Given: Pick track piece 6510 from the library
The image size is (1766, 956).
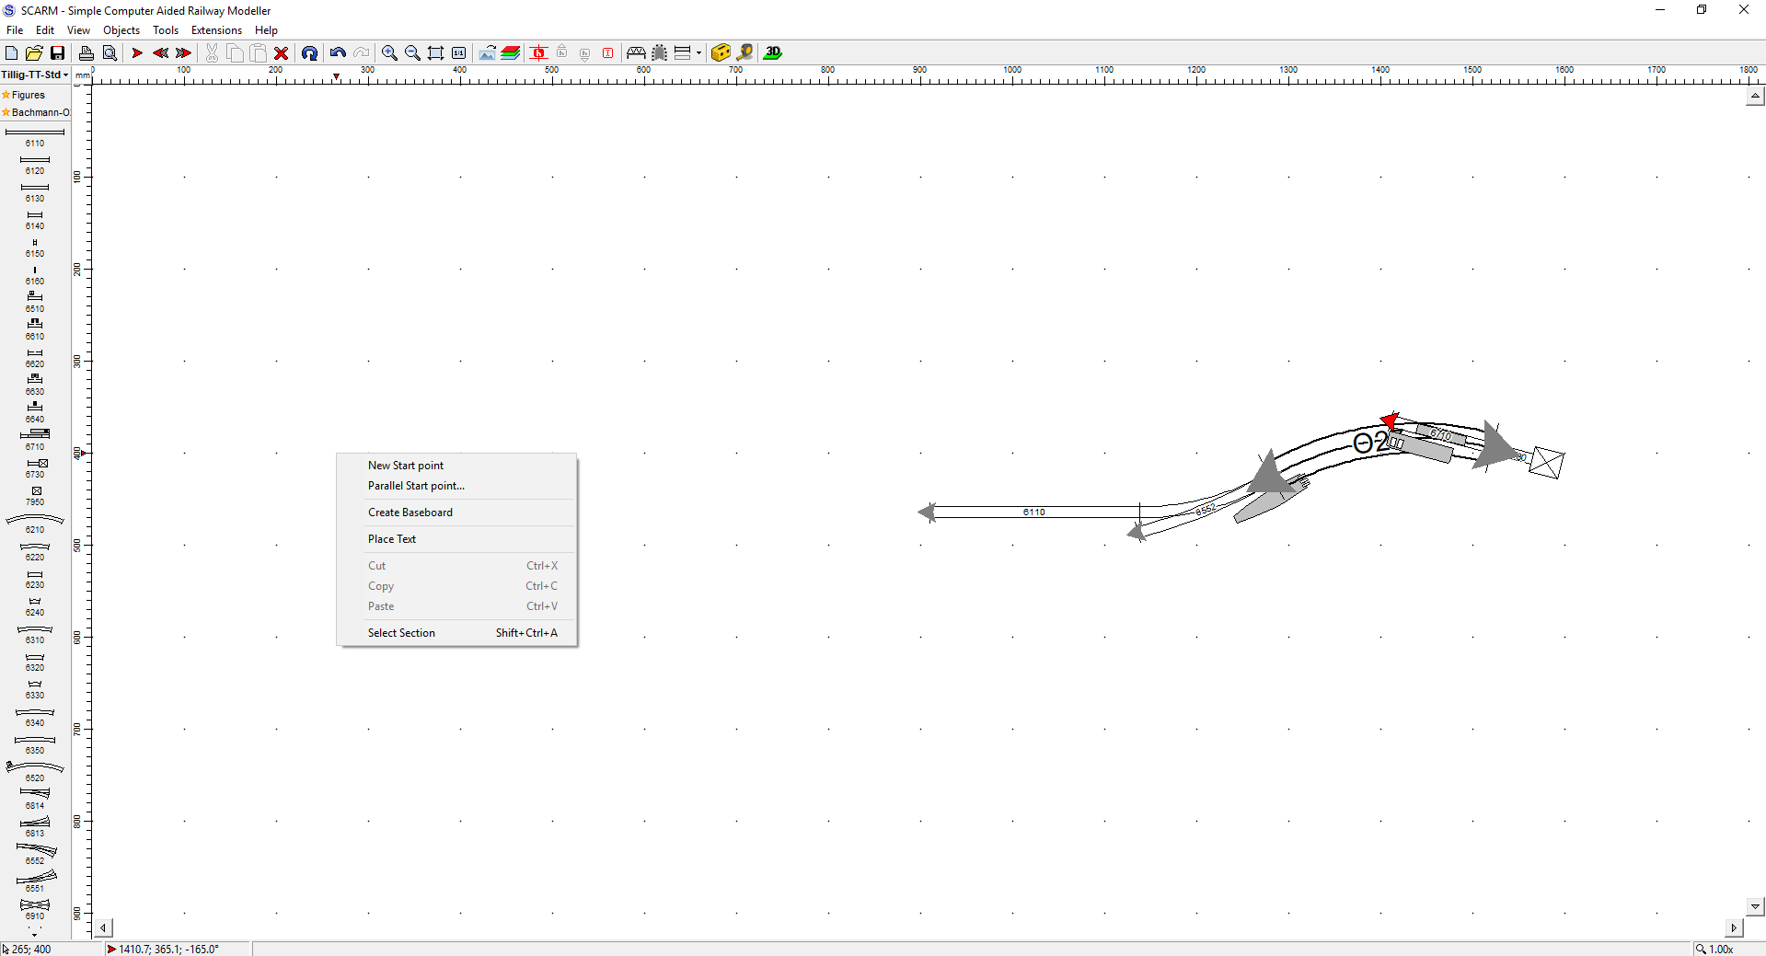Looking at the screenshot, I should tap(35, 302).
